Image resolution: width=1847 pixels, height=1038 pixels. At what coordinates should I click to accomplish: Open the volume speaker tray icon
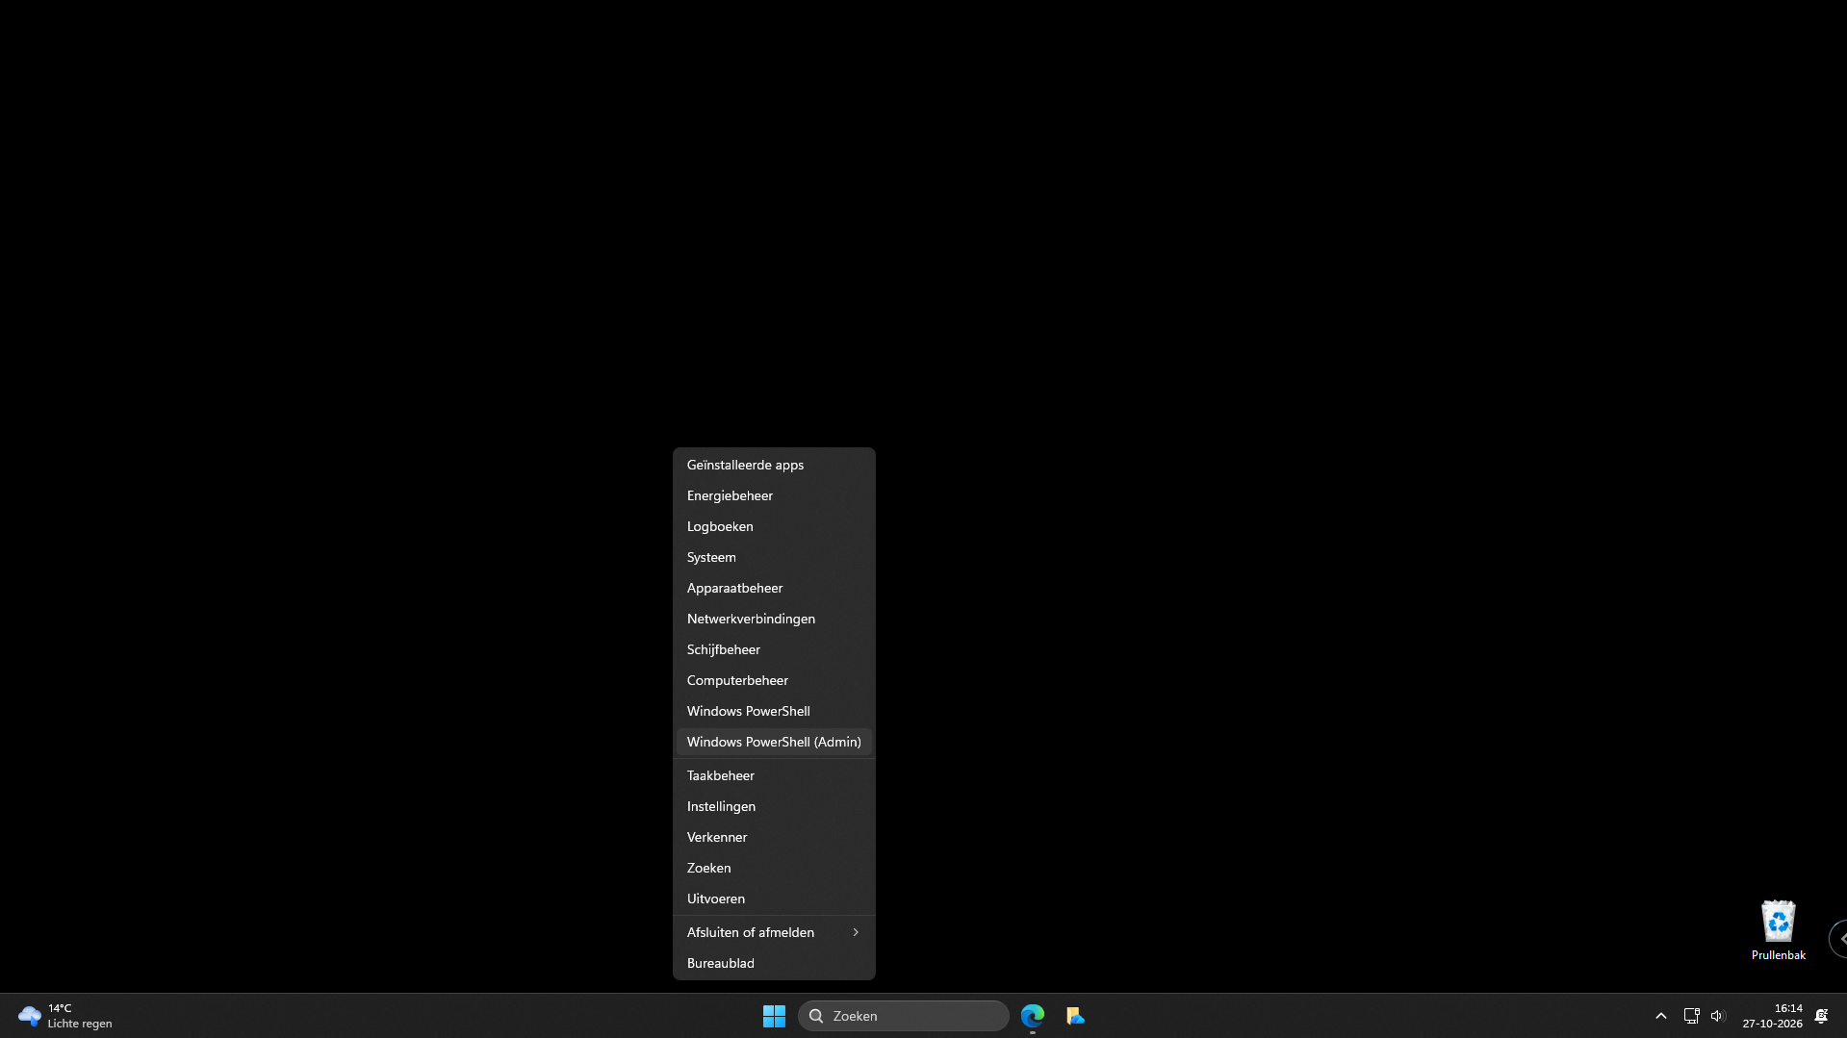point(1718,1016)
